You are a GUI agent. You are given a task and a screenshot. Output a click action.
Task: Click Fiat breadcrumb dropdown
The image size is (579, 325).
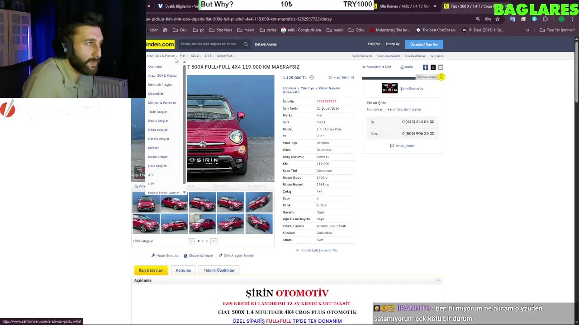(x=184, y=56)
